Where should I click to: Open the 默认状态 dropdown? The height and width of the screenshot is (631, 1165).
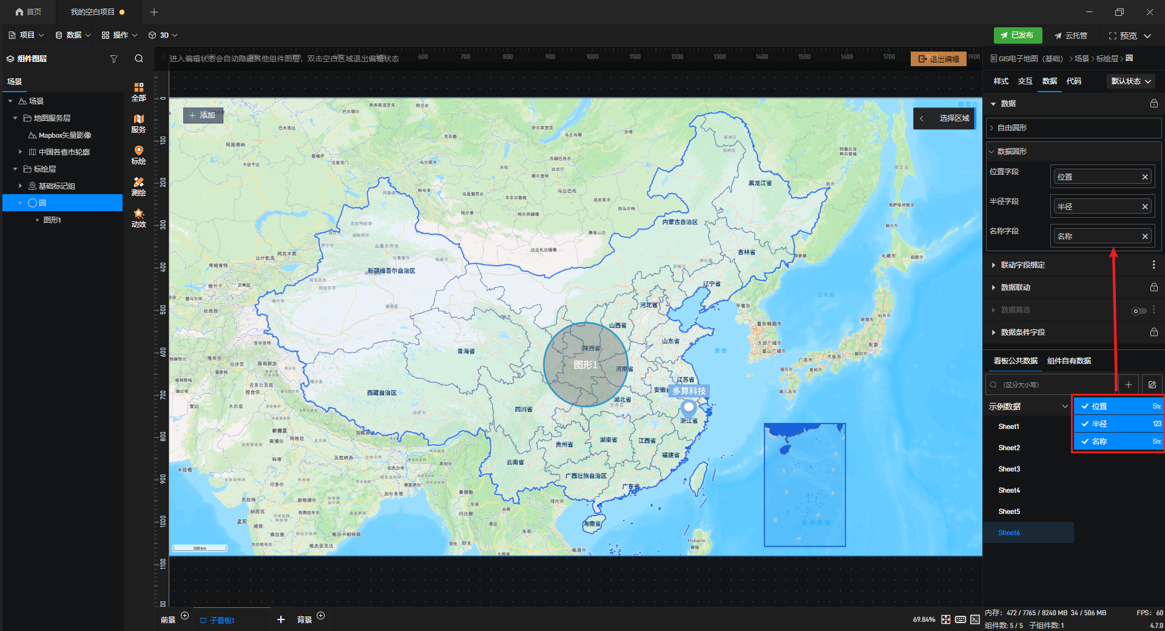click(1130, 81)
